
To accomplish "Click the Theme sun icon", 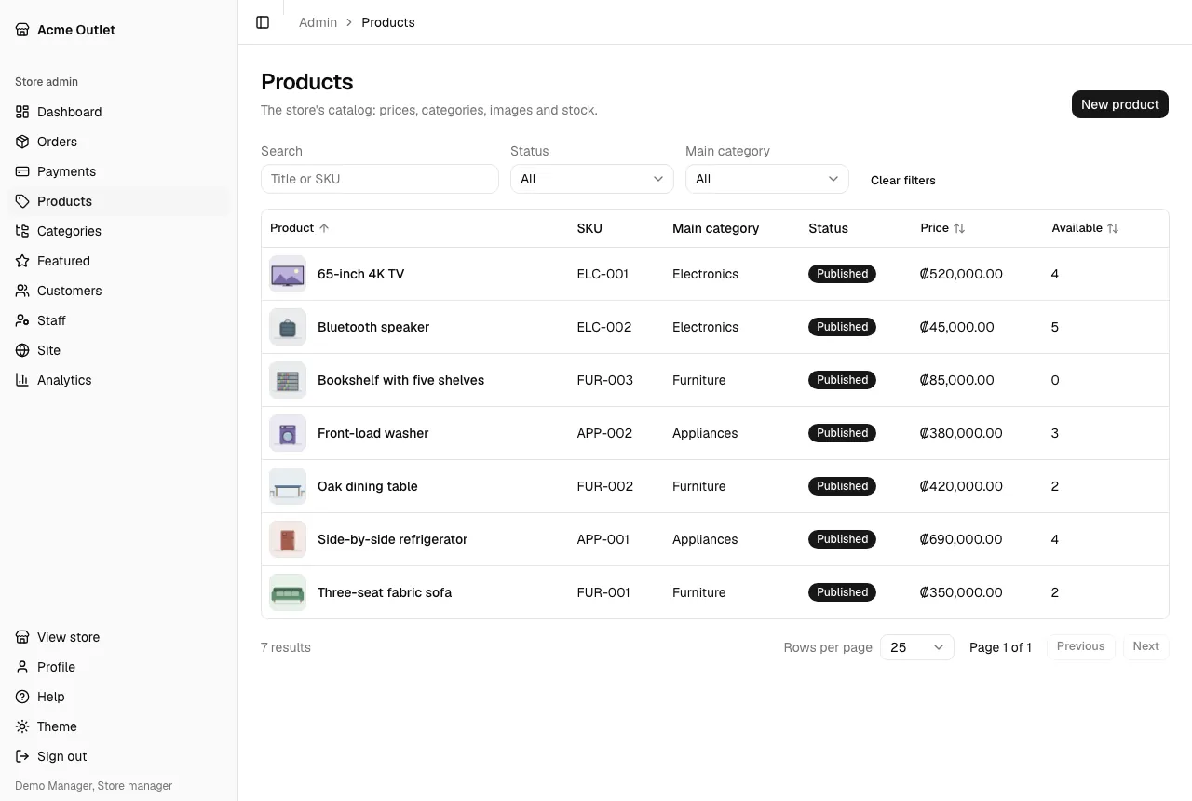I will click(x=22, y=726).
